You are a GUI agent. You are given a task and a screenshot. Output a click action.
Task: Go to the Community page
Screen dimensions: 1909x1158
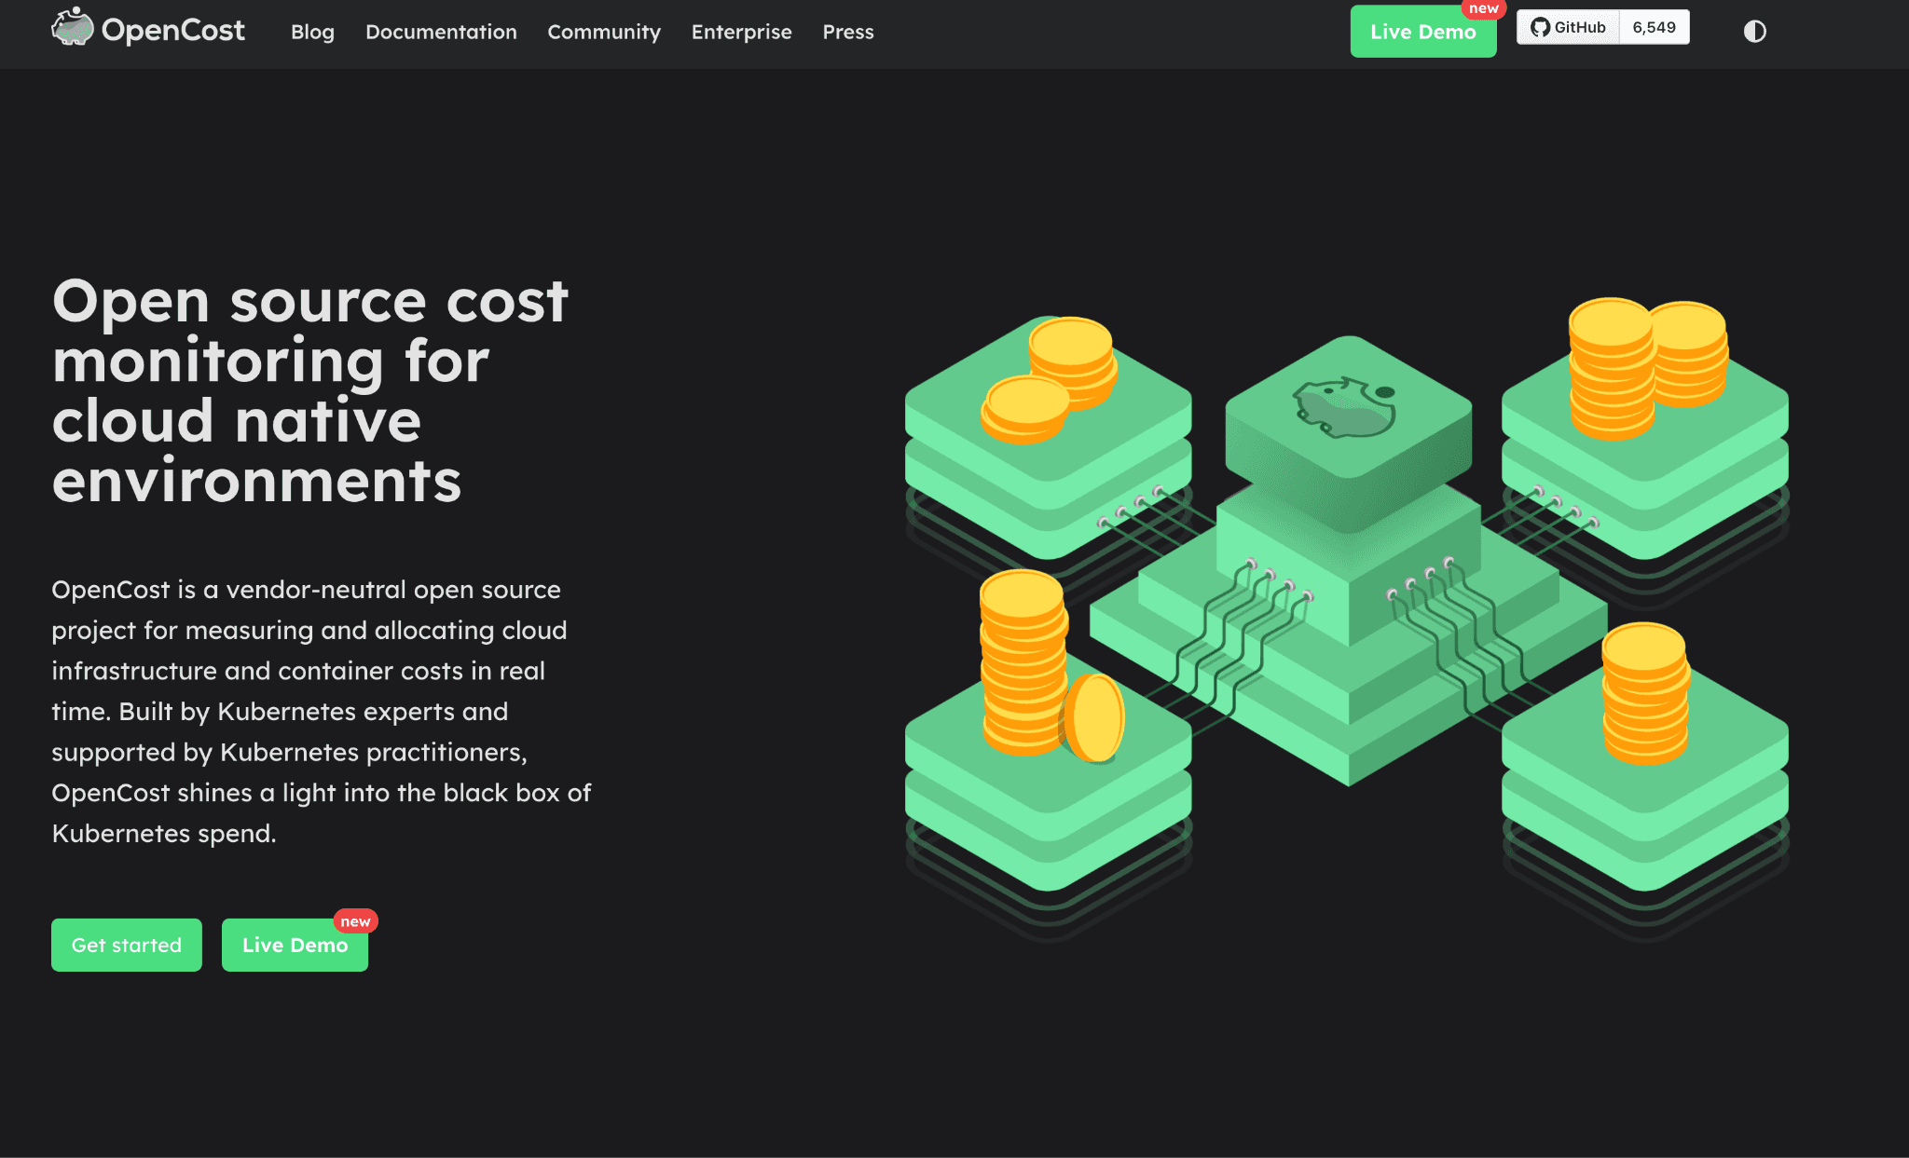[604, 32]
